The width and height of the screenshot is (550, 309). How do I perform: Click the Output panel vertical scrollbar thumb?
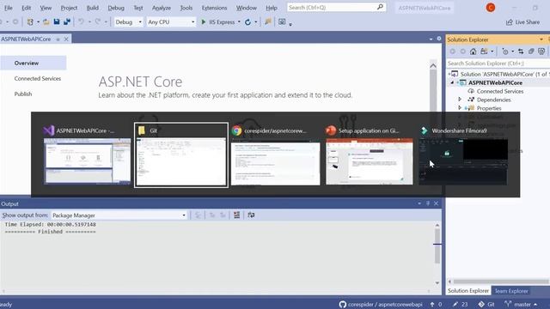pos(437,245)
